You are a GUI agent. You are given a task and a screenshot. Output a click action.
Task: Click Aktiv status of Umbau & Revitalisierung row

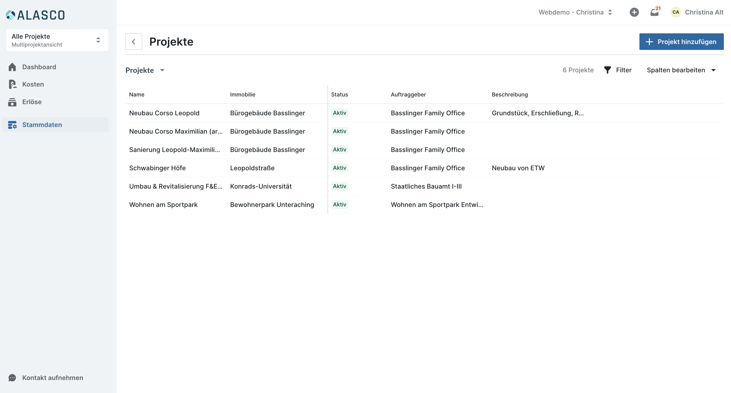click(339, 186)
